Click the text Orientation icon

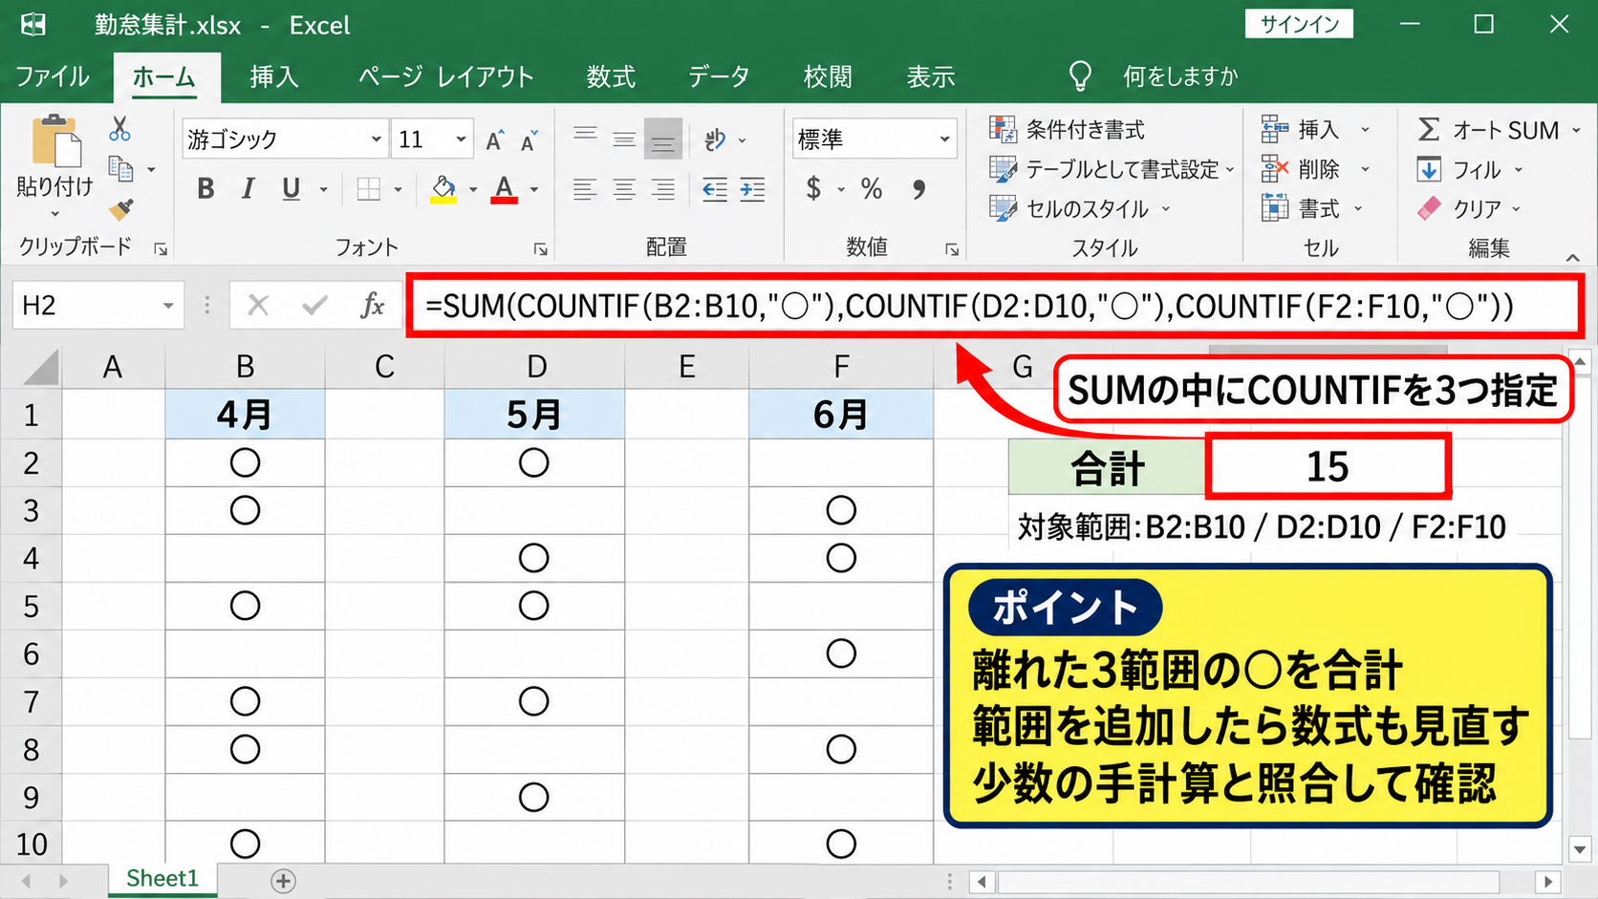pyautogui.click(x=716, y=140)
